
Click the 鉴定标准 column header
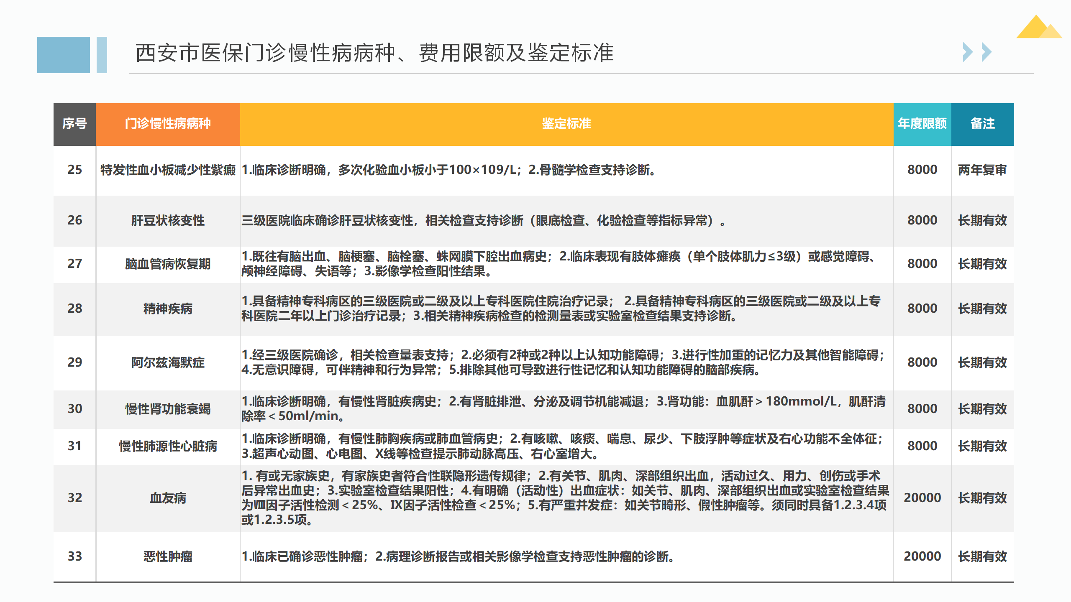click(x=566, y=124)
